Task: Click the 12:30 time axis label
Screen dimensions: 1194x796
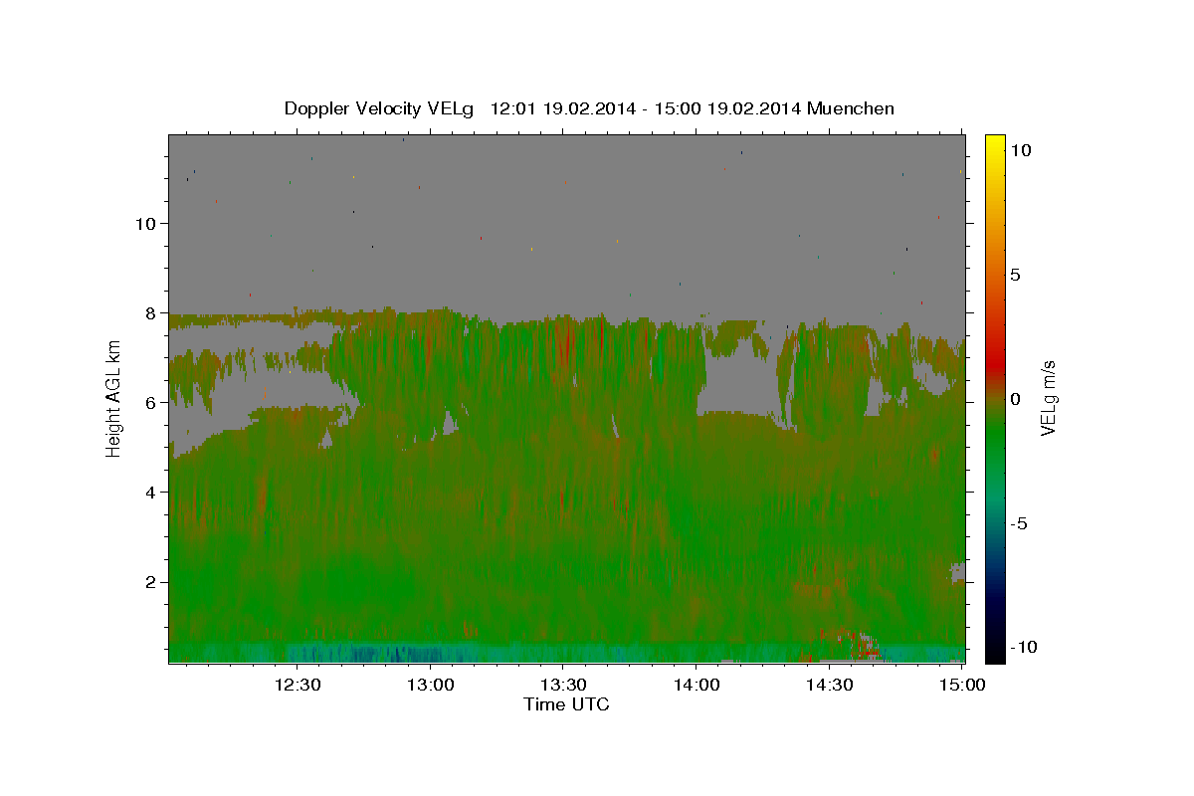Action: [x=298, y=684]
